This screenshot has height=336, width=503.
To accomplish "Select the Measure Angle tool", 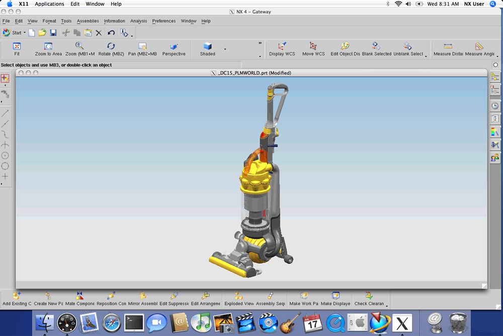I will point(479,46).
